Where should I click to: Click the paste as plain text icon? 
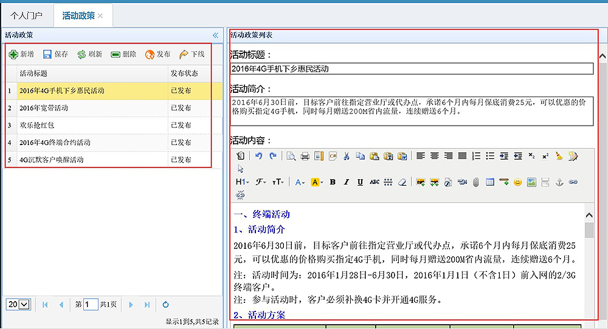pos(388,155)
